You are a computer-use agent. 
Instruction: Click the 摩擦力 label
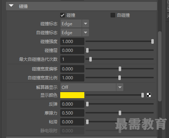(51, 113)
